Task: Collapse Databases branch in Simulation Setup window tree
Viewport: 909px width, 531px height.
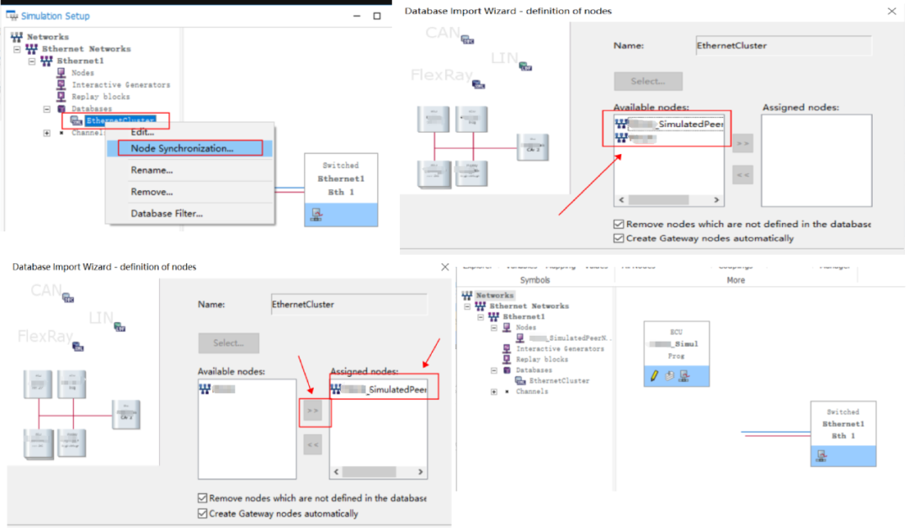Action: click(47, 109)
